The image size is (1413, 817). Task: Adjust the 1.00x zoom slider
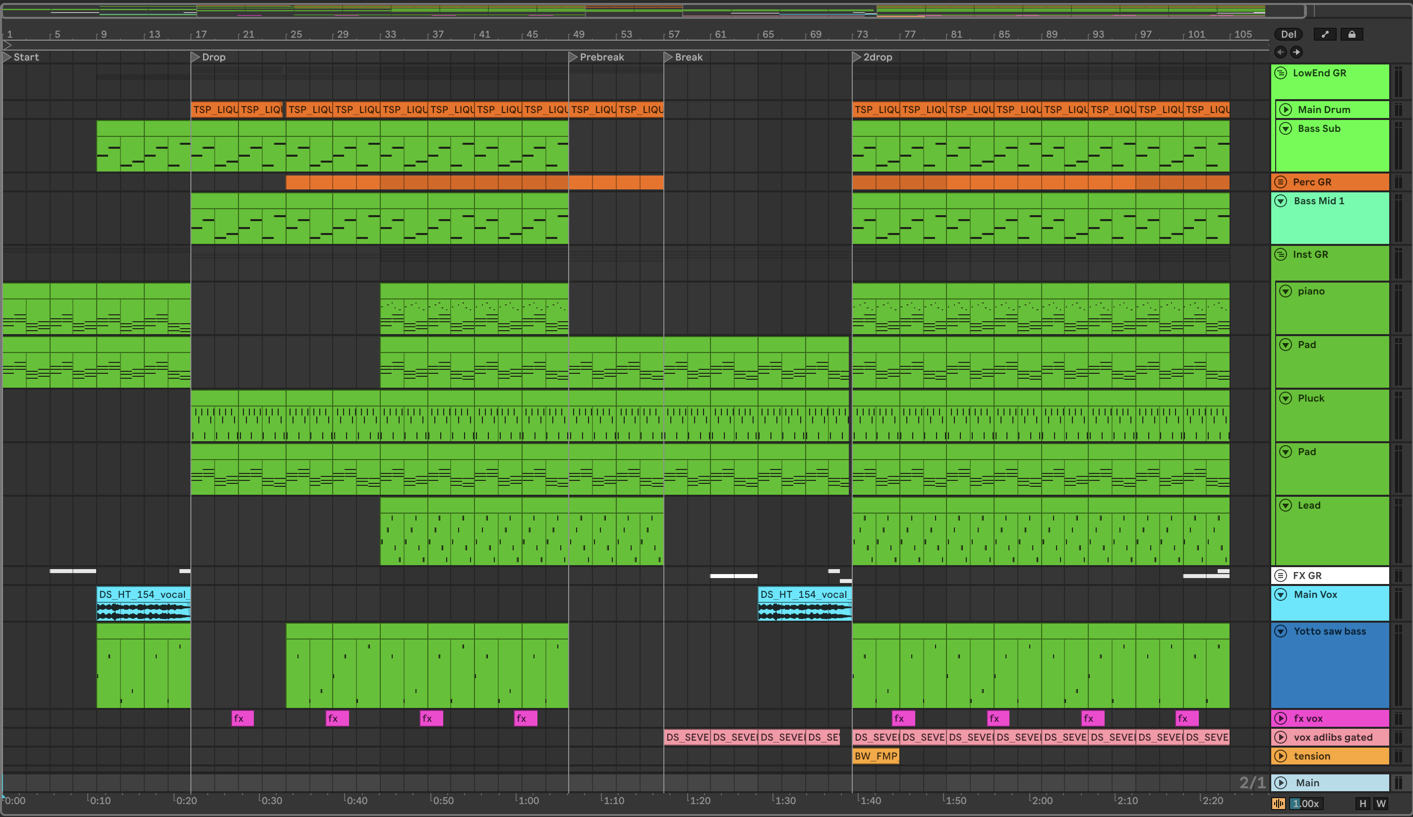[x=1305, y=804]
